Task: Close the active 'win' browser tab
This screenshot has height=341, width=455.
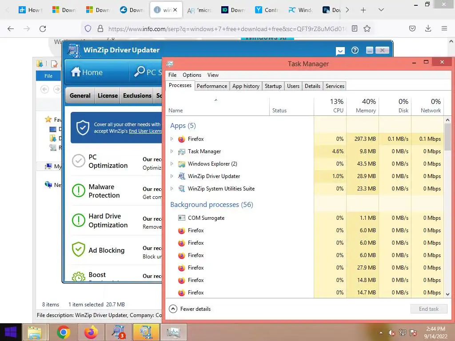Action: point(175,10)
